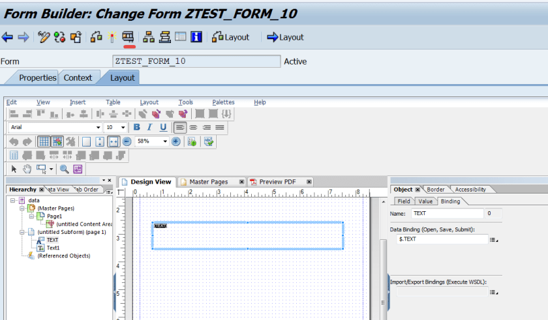Select (Referenced Objects) in Hierarchy
The height and width of the screenshot is (320, 548).
64,255
